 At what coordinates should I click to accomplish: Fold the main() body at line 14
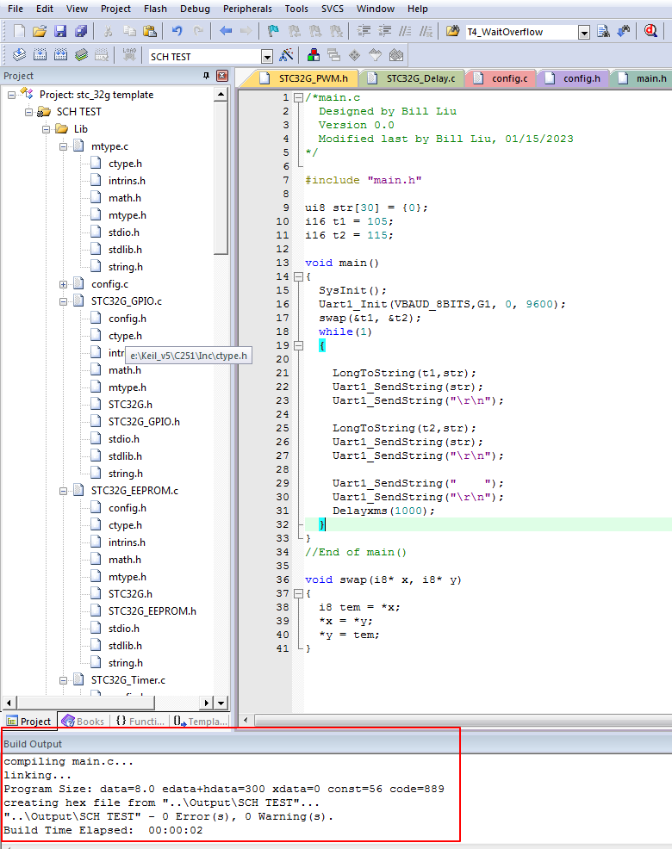point(298,276)
